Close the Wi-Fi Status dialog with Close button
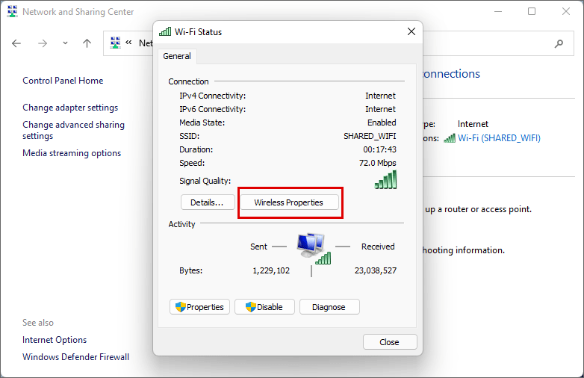 coord(390,342)
